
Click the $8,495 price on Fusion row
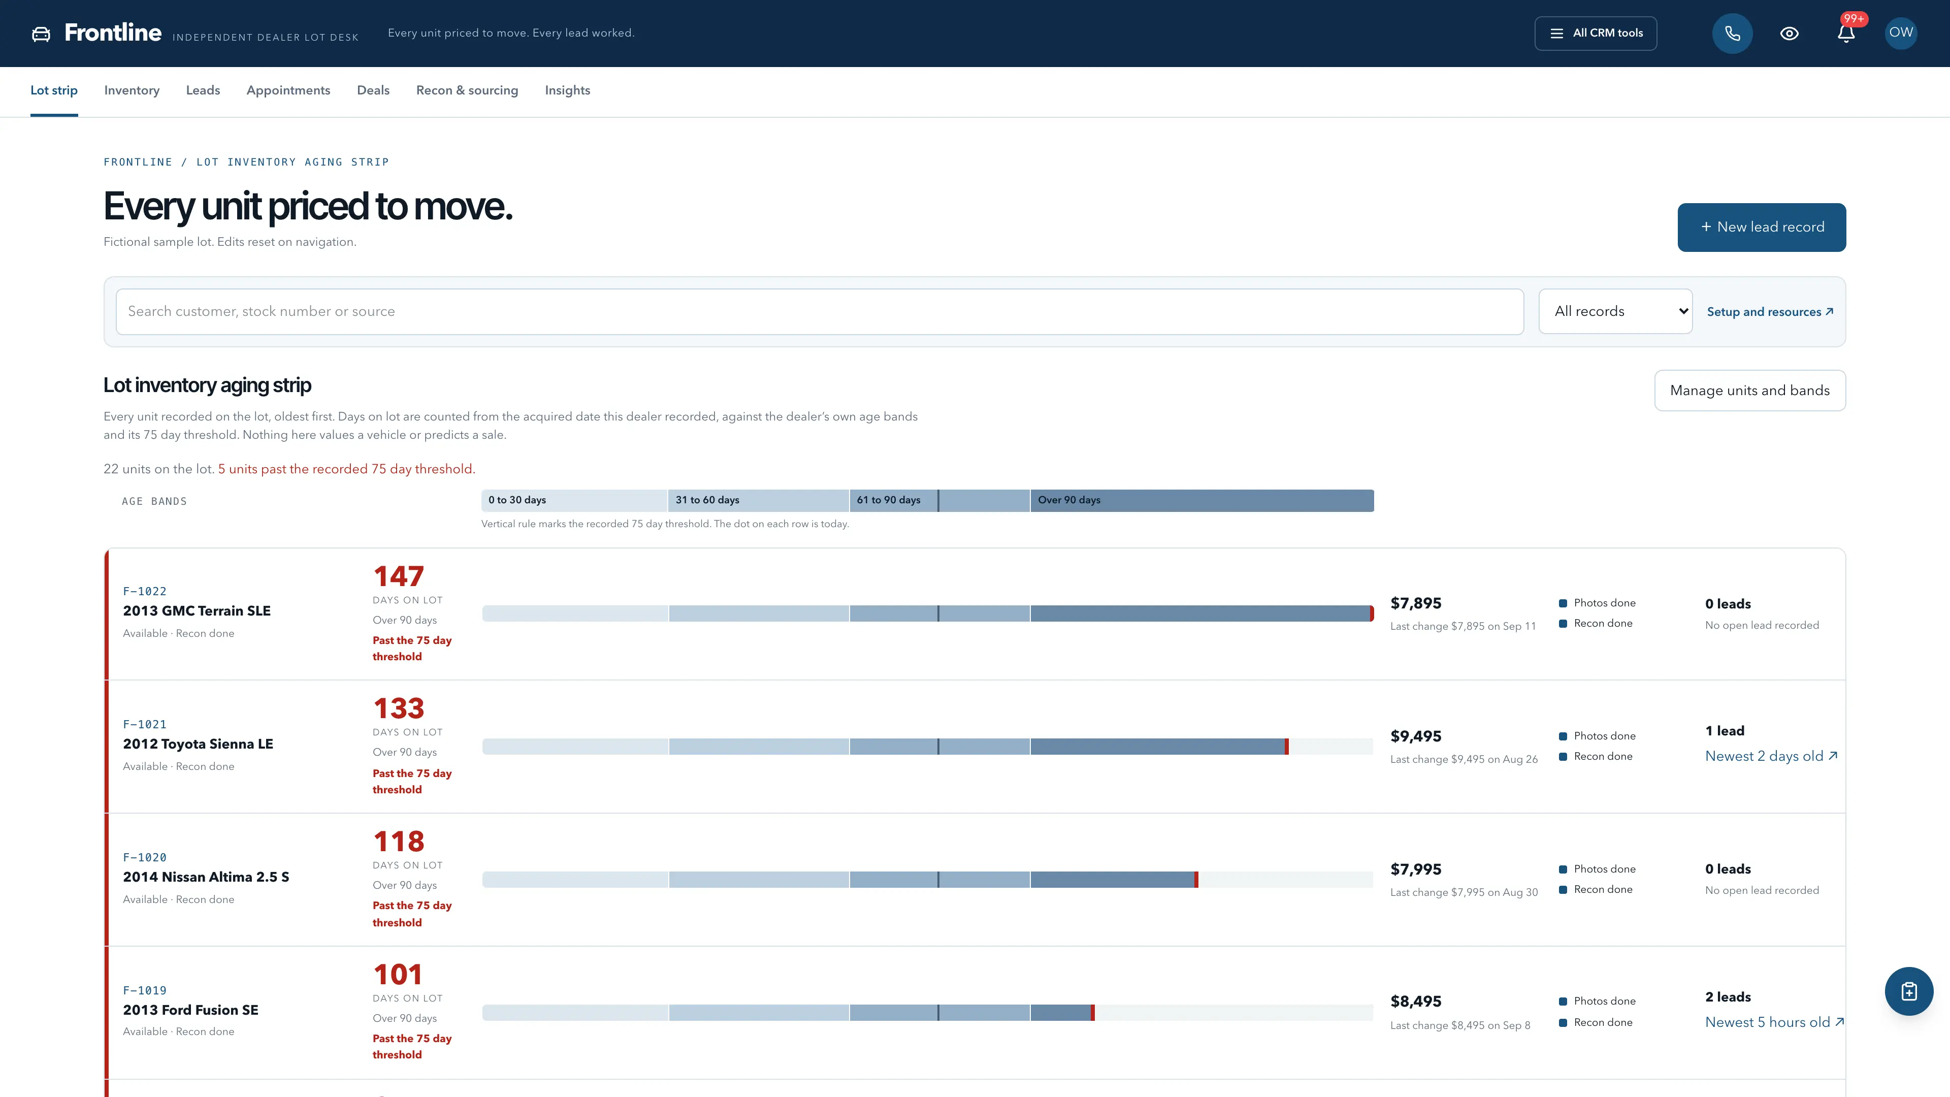[x=1416, y=1002]
